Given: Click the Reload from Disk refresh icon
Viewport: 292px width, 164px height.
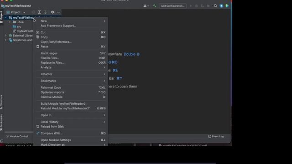Looking at the screenshot, I should click(x=38, y=127).
